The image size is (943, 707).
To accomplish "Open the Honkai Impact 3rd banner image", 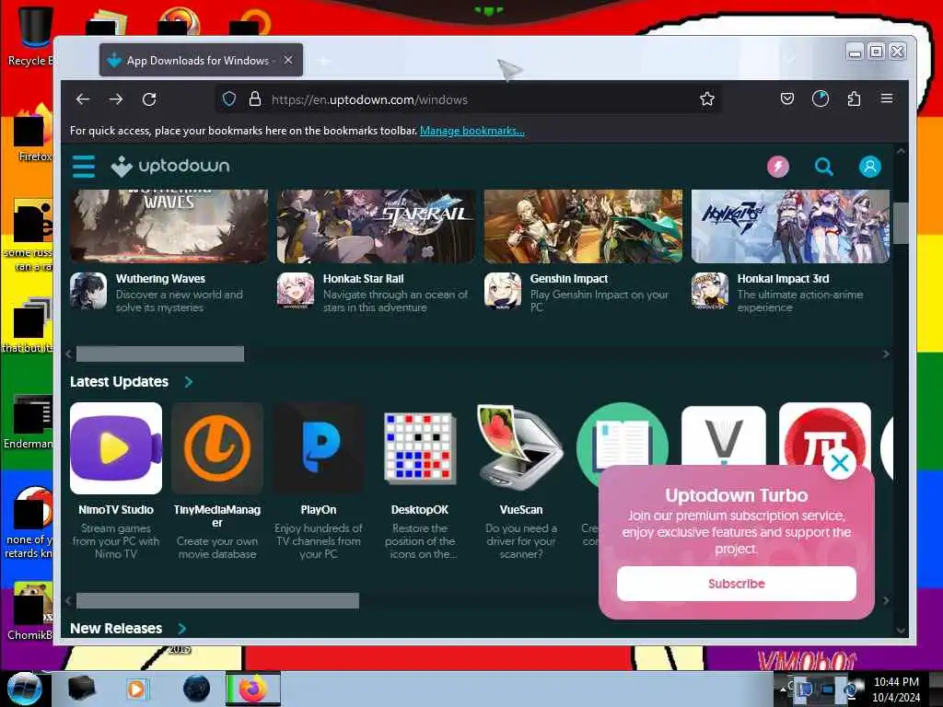I will click(x=790, y=226).
